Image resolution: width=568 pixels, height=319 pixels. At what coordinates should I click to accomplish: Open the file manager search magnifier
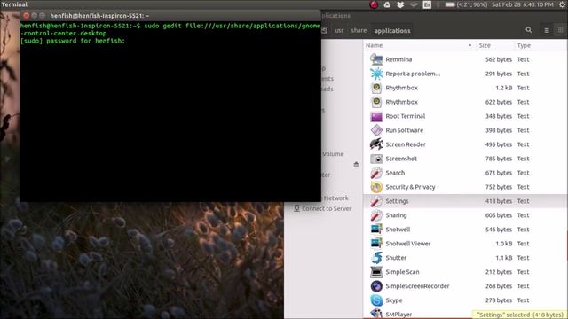tap(529, 30)
